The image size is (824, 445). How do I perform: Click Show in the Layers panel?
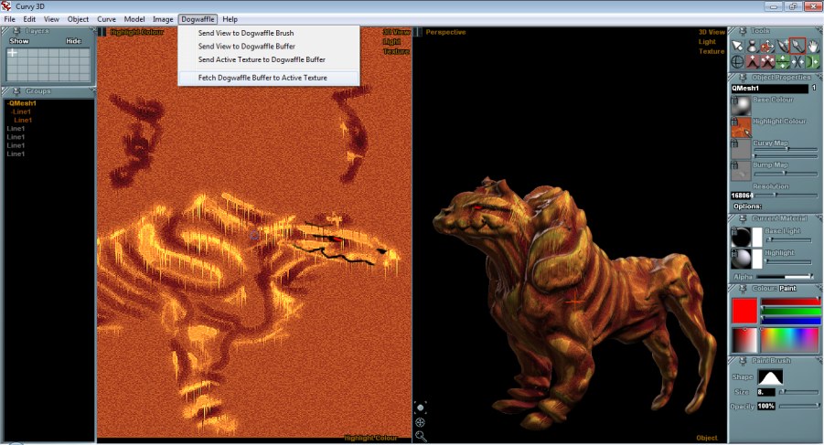point(19,41)
